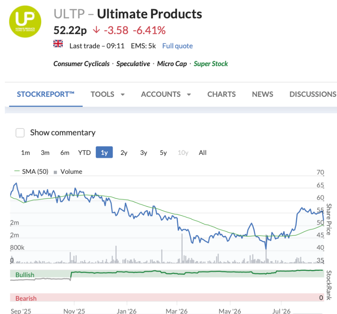Select the 10y chart range
This screenshot has height=314, width=337.
coord(183,153)
